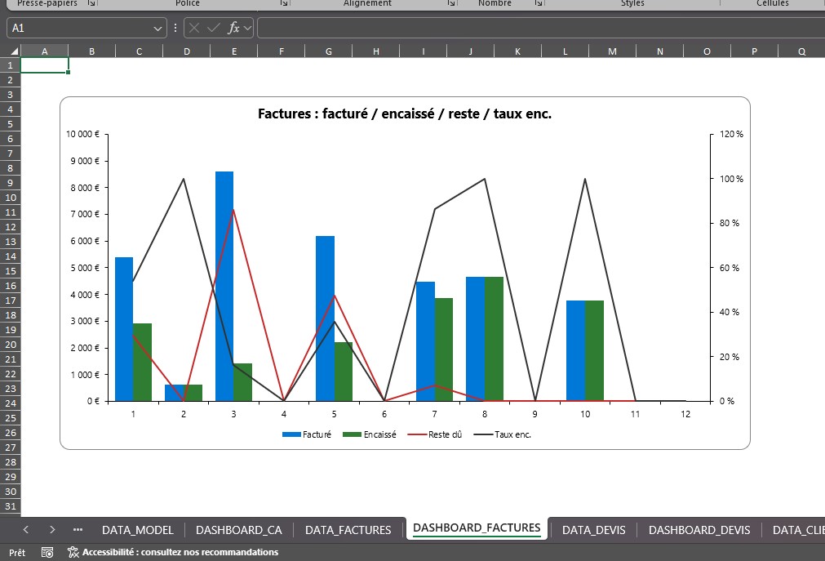Screen dimensions: 825x561
Task: Open the all-sheets list via ellipsis button
Action: [x=77, y=529]
